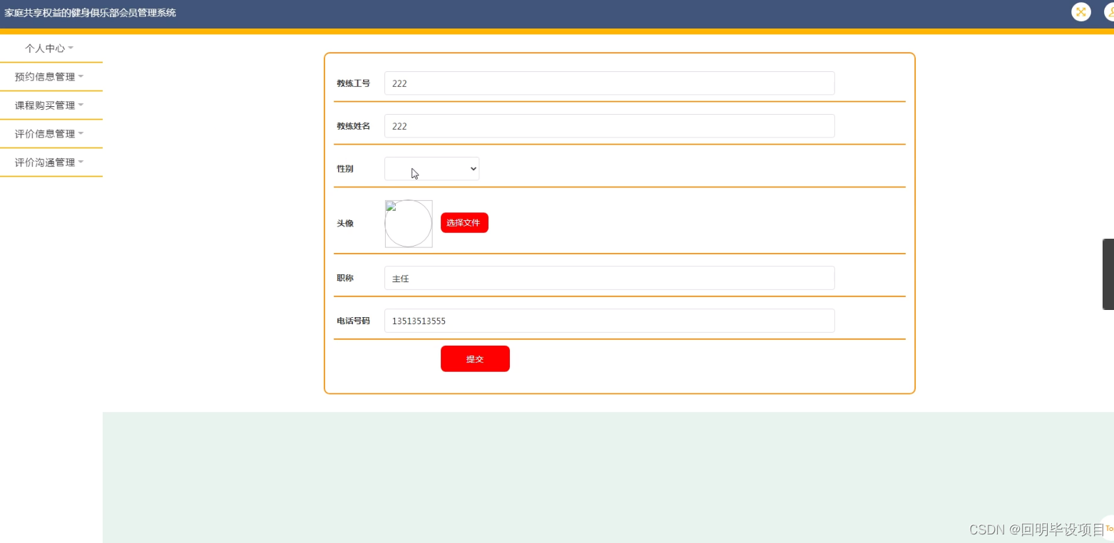The image size is (1114, 543).
Task: Click the fullscreen toggle icon in top bar
Action: (x=1080, y=12)
